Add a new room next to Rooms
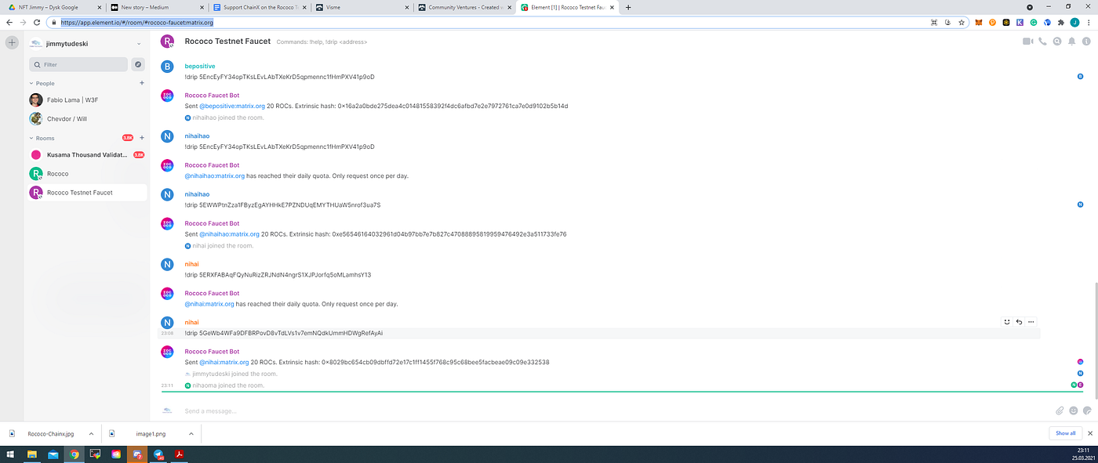The width and height of the screenshot is (1098, 463). [141, 138]
